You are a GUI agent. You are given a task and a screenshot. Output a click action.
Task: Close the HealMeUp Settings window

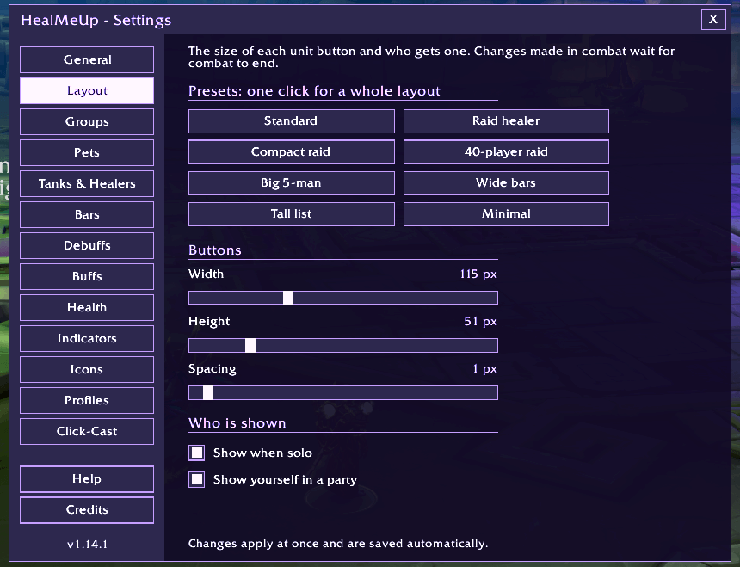coord(713,19)
